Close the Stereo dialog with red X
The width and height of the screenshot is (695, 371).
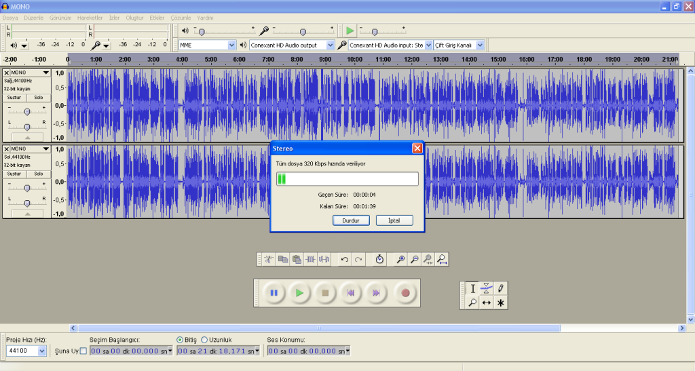(x=417, y=149)
